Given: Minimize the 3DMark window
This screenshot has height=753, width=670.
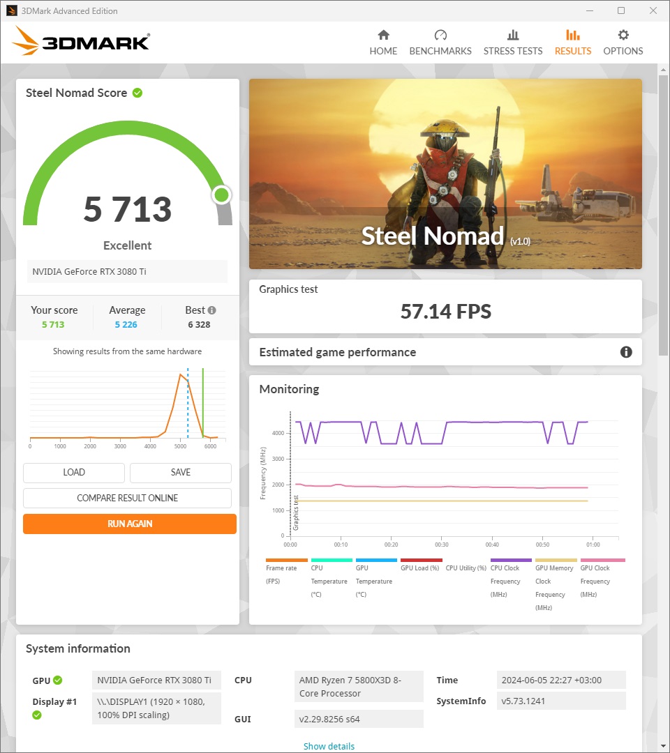Looking at the screenshot, I should point(590,10).
